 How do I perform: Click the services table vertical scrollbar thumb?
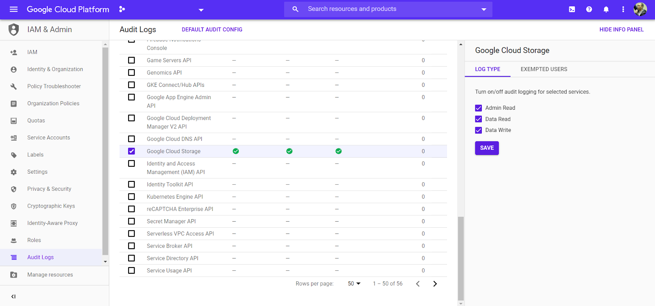(461, 258)
